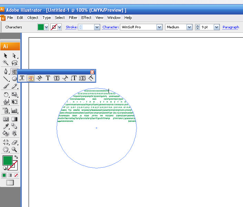Click the font size stepper arrows
243x207 pixels.
coord(198,27)
